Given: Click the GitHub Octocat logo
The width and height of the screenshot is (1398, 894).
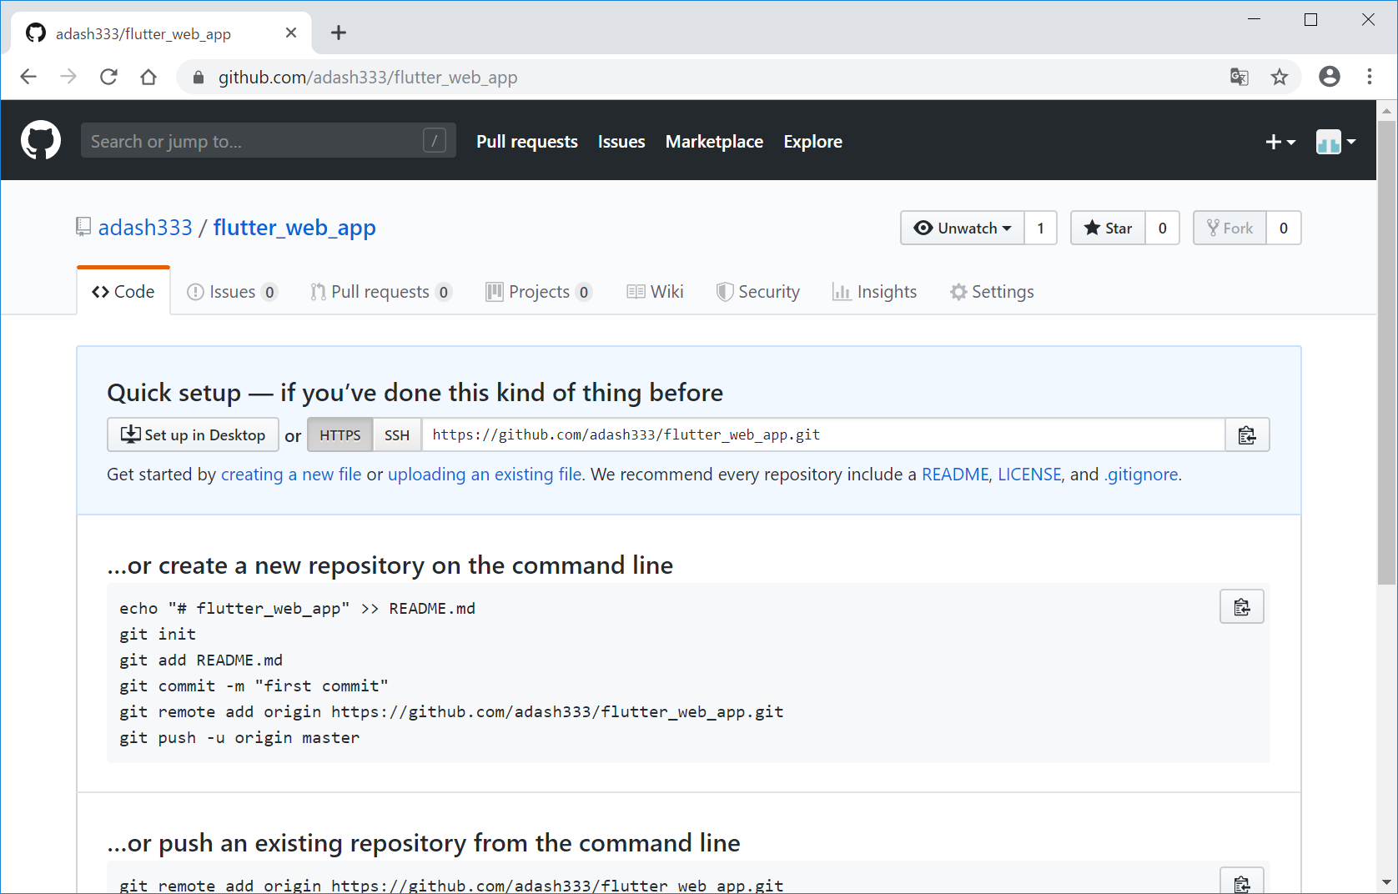Looking at the screenshot, I should [41, 140].
